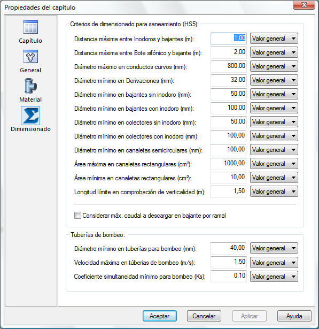319x329 pixels.
Task: Close the Propiedades del capítulo dialog
Action: (304, 5)
